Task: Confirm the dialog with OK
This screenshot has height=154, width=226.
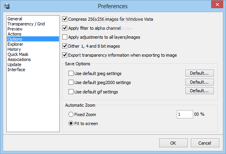Action: coord(173,143)
